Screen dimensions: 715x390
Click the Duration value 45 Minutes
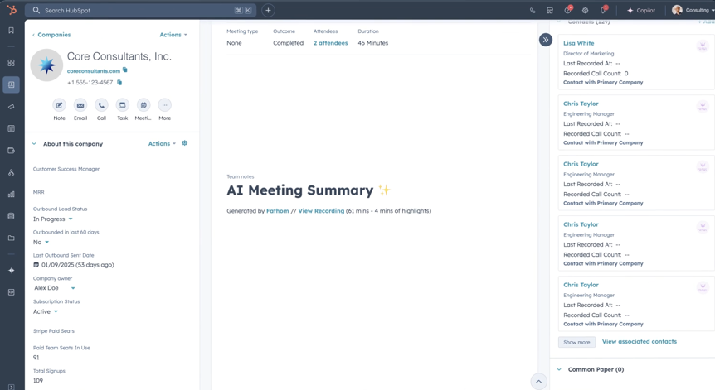[x=373, y=43]
